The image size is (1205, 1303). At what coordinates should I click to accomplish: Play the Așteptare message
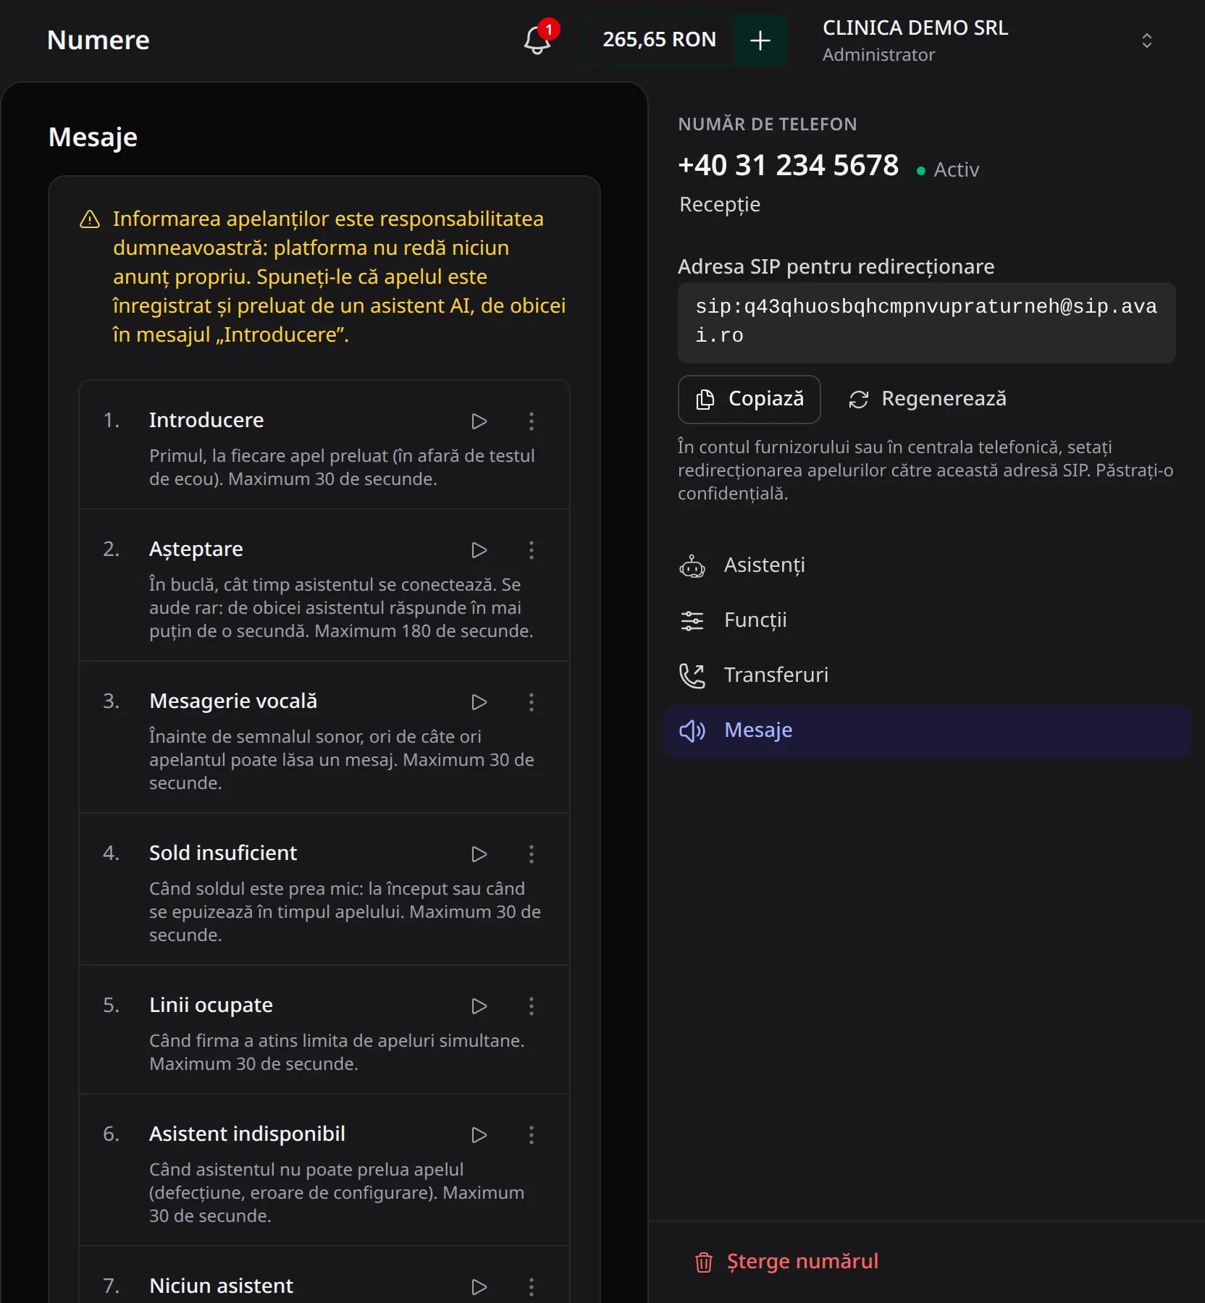tap(479, 550)
